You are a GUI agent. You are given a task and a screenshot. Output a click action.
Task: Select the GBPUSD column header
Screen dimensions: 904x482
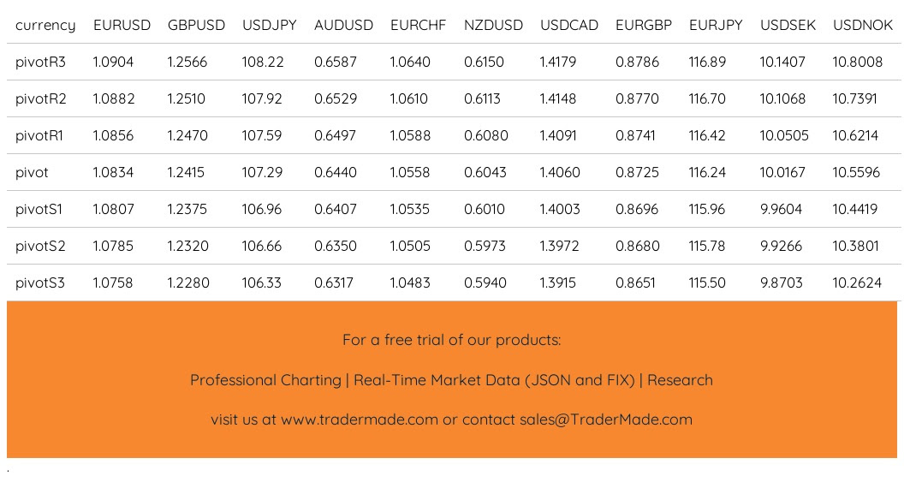point(196,25)
